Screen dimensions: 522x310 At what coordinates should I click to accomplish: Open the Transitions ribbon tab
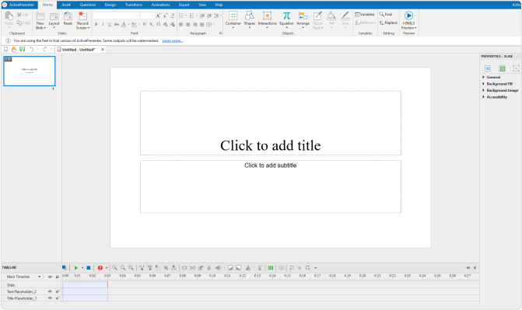click(134, 5)
